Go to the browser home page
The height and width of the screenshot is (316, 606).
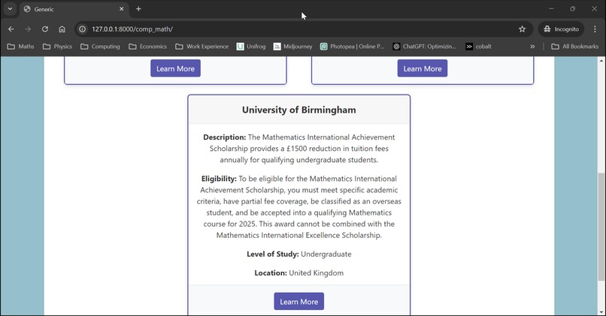(62, 29)
